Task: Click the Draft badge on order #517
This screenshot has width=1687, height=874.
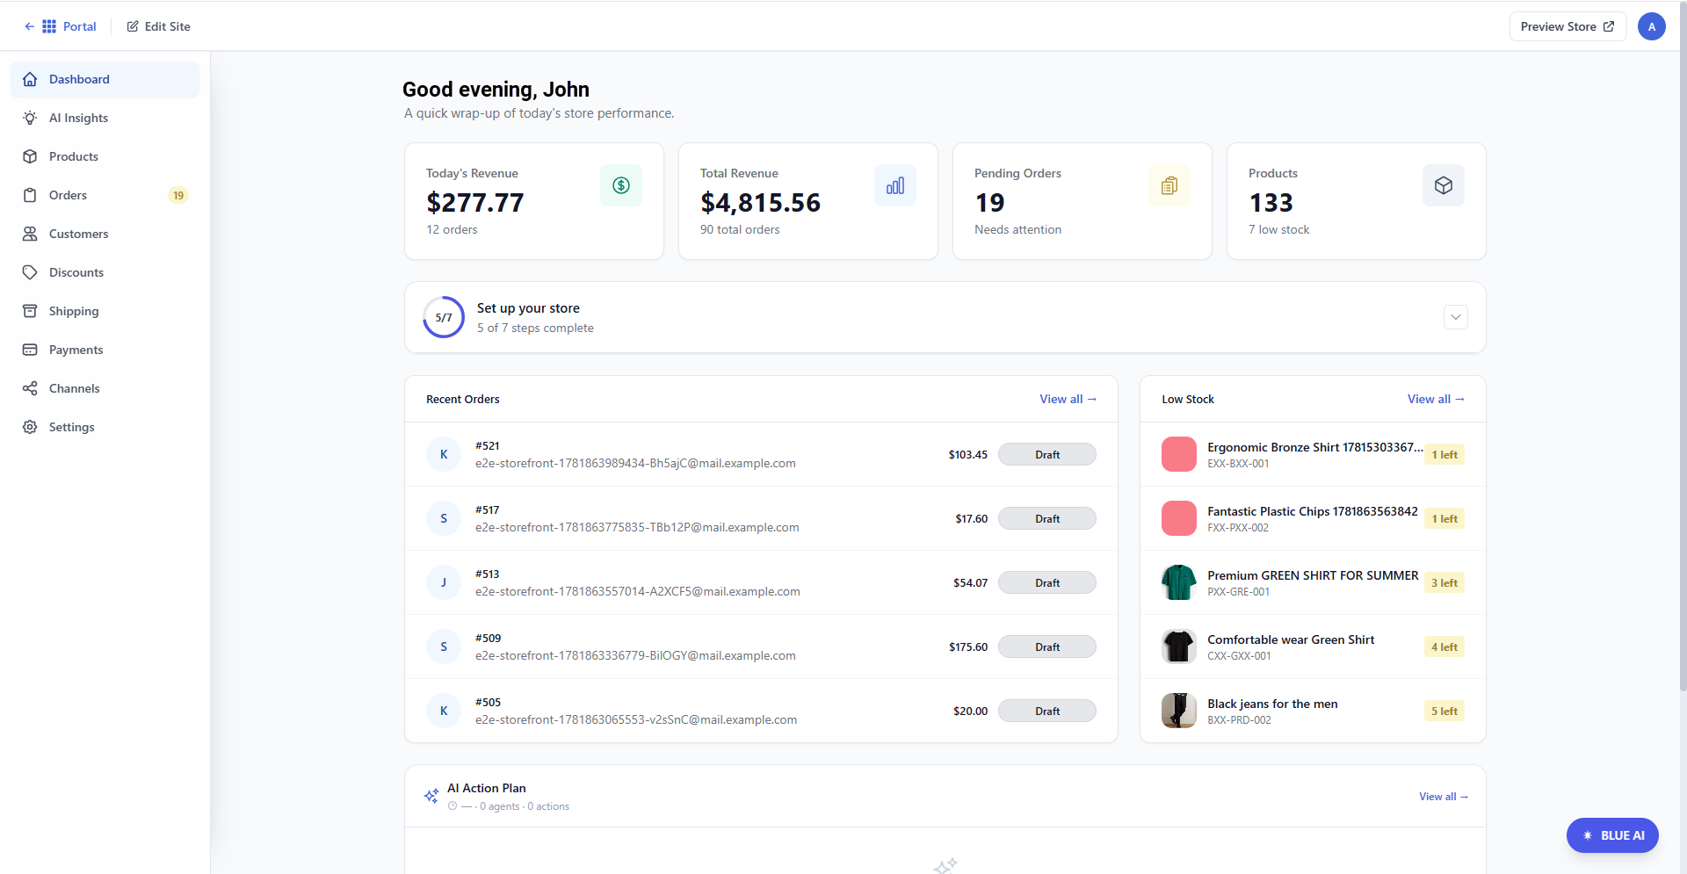Action: pyautogui.click(x=1047, y=518)
